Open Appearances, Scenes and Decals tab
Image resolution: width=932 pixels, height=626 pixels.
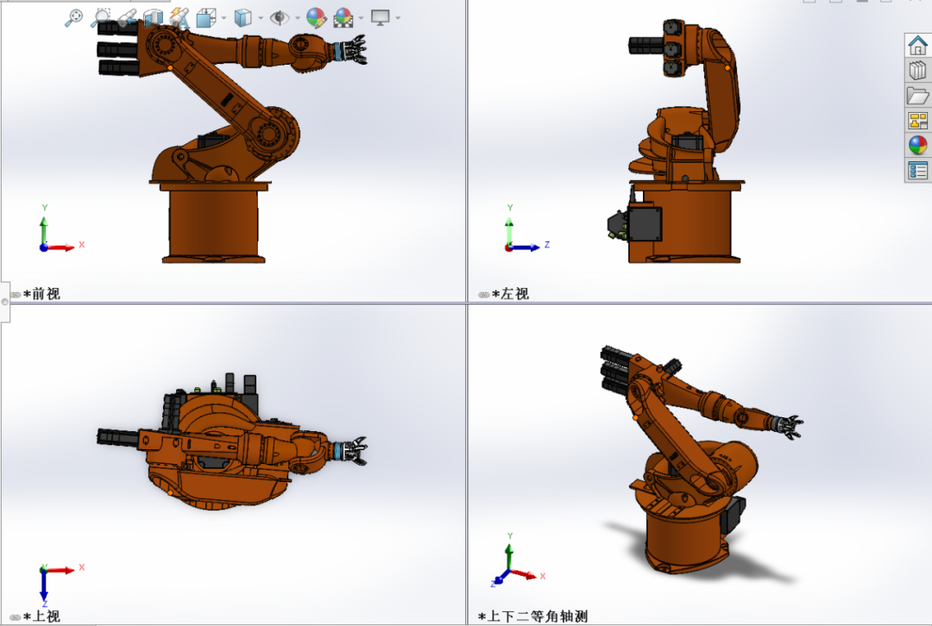click(x=917, y=146)
